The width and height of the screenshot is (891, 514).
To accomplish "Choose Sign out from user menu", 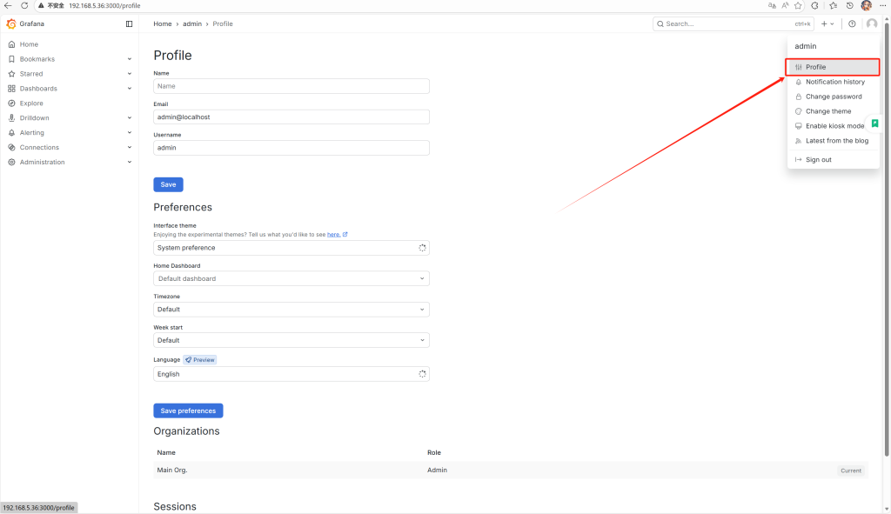I will coord(818,160).
